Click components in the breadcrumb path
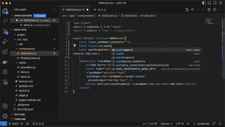225x127 pixels. 86,16
